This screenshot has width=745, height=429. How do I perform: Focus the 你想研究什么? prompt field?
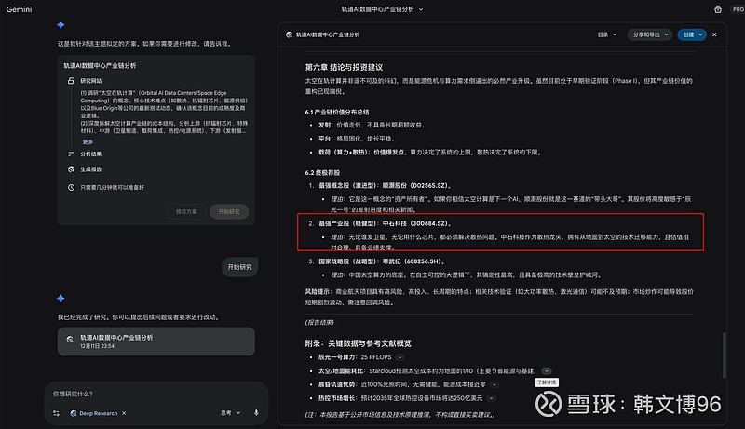(156, 394)
